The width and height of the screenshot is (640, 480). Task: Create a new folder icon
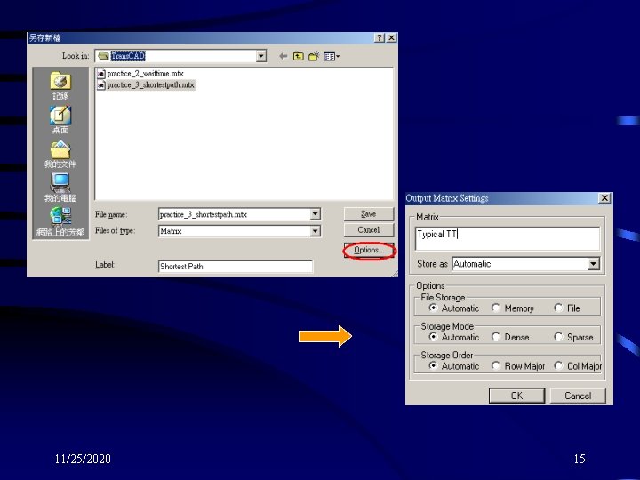(x=314, y=56)
